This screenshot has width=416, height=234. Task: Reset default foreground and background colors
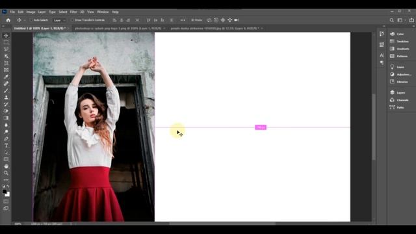coord(3,187)
